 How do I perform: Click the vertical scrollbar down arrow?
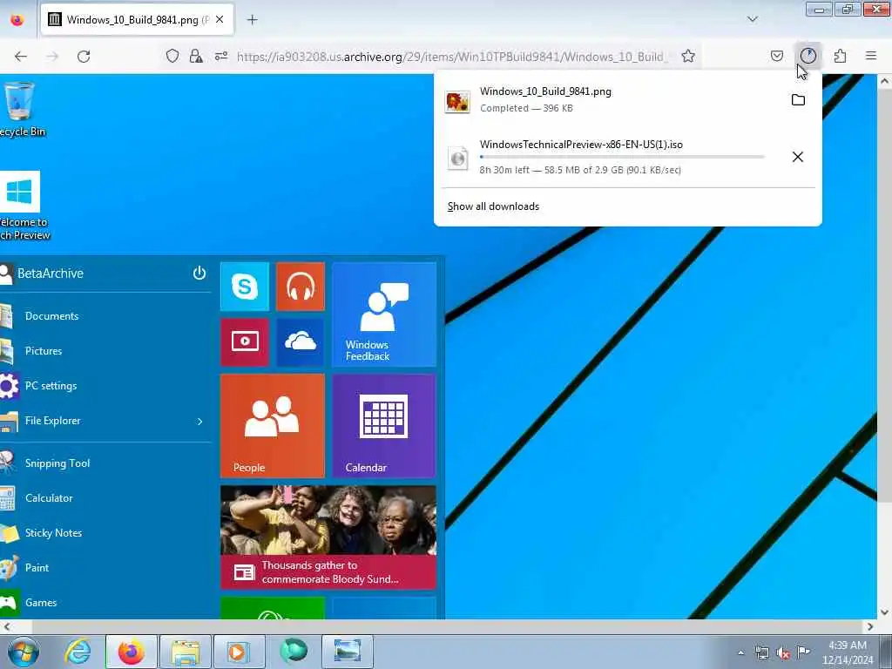tap(885, 612)
